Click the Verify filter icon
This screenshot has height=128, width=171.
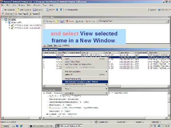click(x=67, y=21)
